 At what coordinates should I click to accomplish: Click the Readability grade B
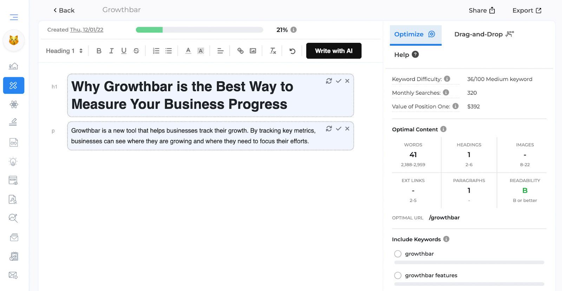525,190
